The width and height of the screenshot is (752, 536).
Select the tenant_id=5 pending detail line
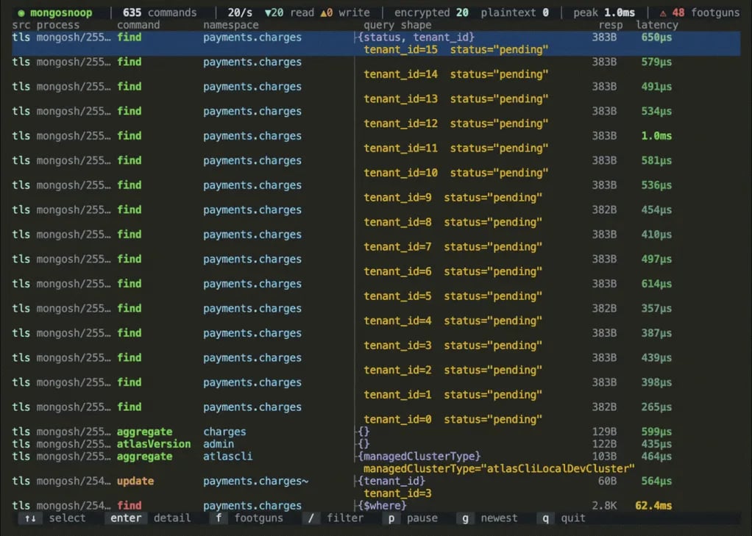point(453,296)
